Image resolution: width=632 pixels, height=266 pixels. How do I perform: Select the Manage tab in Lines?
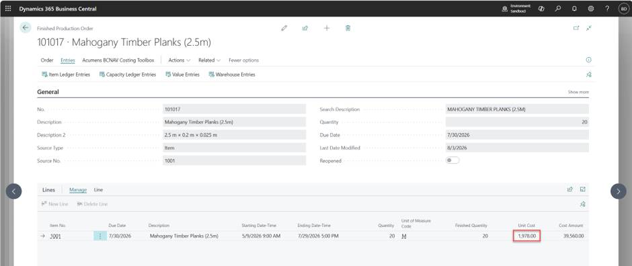(78, 189)
